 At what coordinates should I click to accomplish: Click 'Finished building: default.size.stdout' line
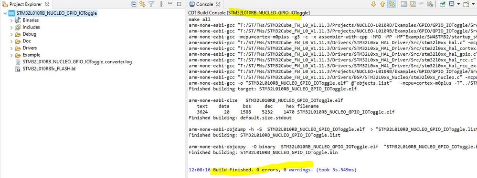point(240,118)
